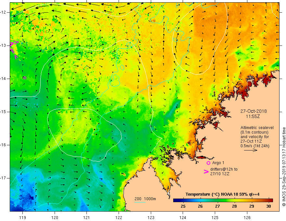This screenshot has width=286, height=221.
Task: Click the IMOS copyright timestamp text
Action: pos(284,167)
